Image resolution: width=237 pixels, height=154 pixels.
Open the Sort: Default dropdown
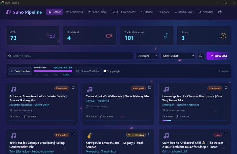(178, 56)
